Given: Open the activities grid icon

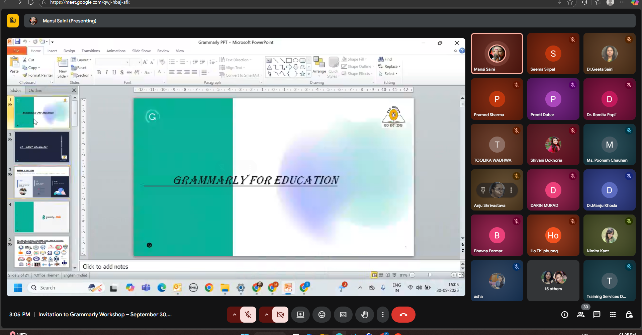Looking at the screenshot, I should [x=613, y=315].
